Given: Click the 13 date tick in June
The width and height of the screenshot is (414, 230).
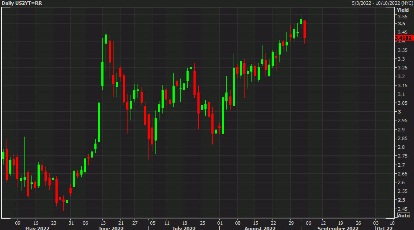Looking at the screenshot, I should point(103,223).
